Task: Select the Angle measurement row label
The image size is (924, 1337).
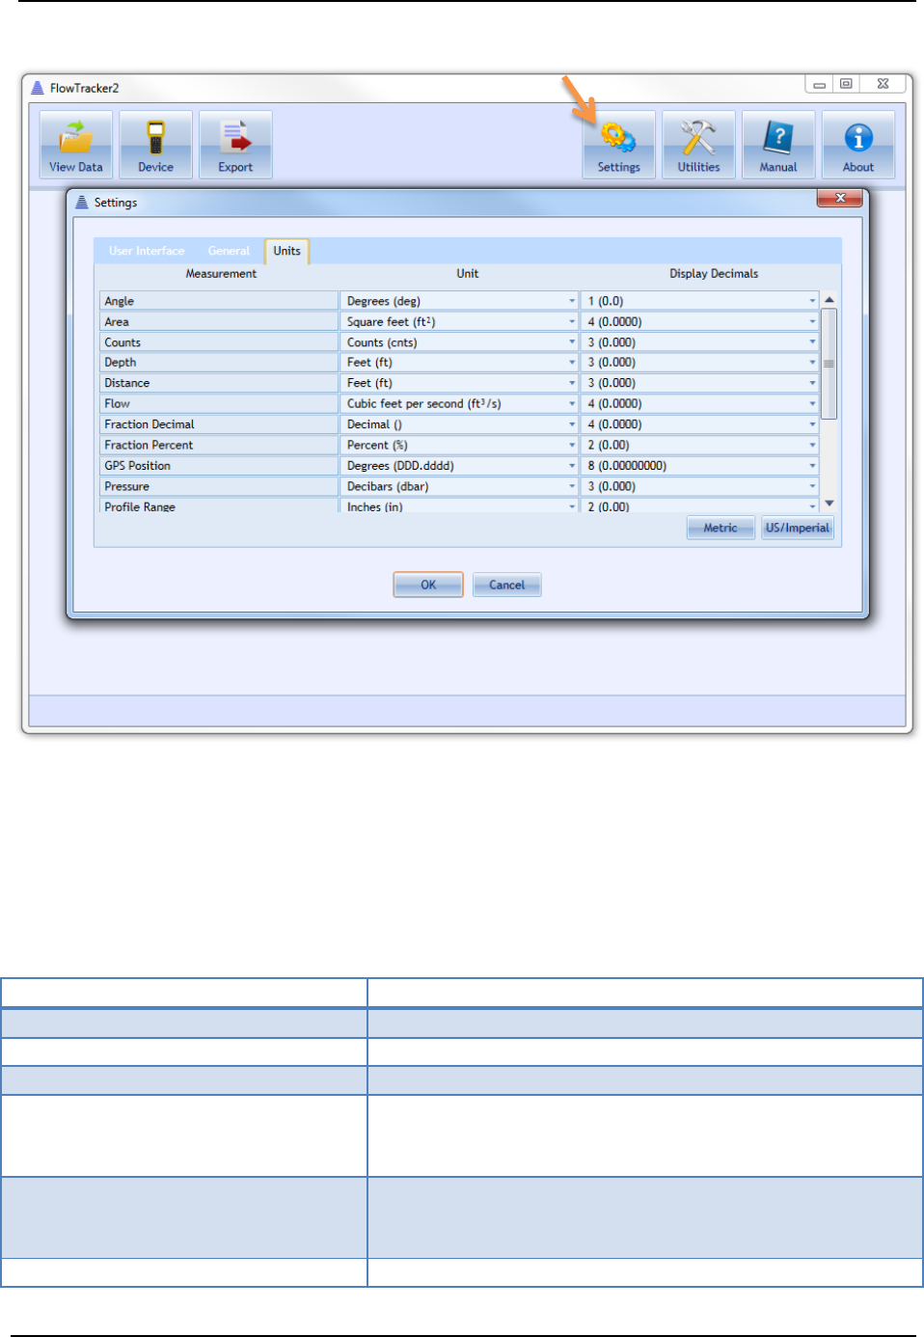Action: 219,301
